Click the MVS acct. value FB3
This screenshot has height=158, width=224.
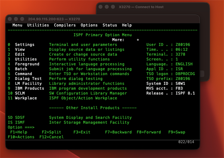pyautogui.click(x=179, y=89)
